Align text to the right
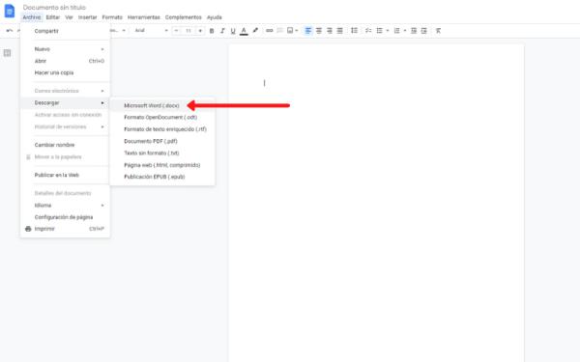The image size is (580, 362). 330,31
